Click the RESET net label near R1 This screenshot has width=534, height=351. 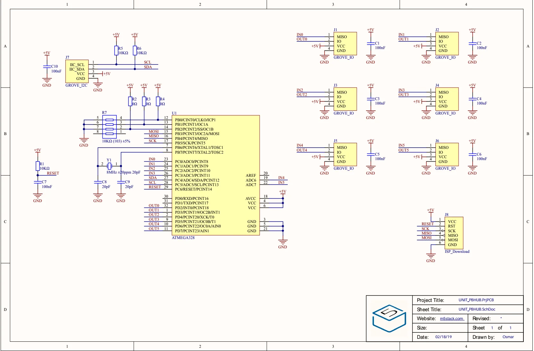point(53,173)
